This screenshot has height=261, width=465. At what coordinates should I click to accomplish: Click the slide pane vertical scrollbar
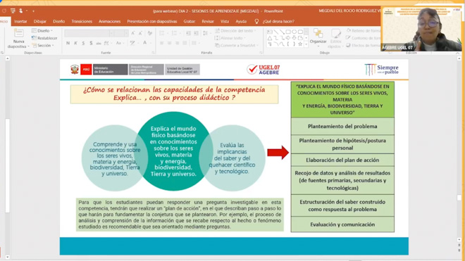(459, 148)
